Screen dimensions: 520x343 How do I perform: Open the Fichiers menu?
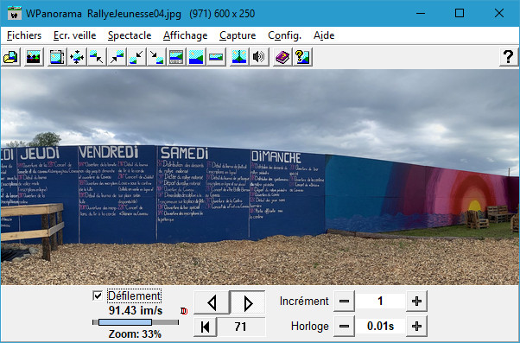pos(24,35)
